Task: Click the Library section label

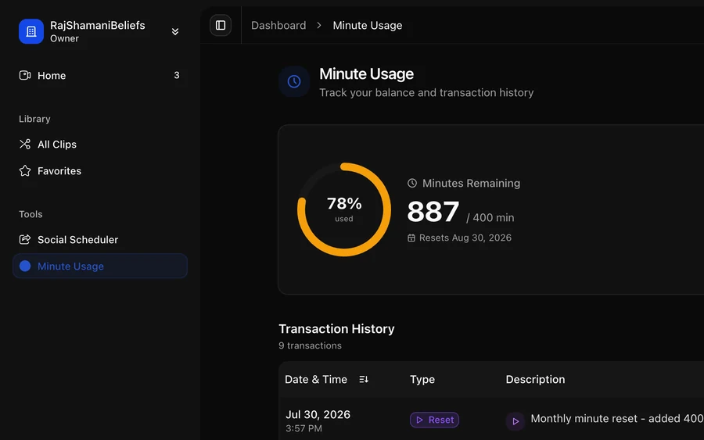Action: pyautogui.click(x=34, y=119)
